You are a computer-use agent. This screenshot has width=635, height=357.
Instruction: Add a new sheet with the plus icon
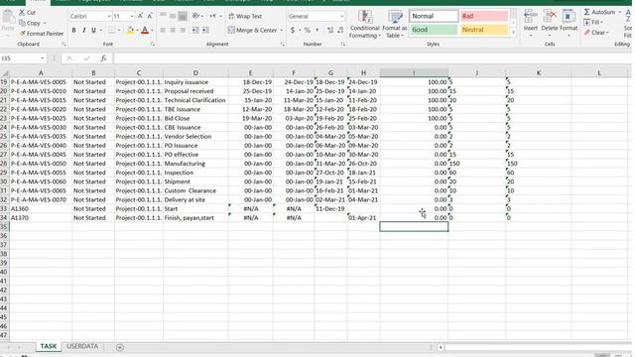pyautogui.click(x=120, y=347)
